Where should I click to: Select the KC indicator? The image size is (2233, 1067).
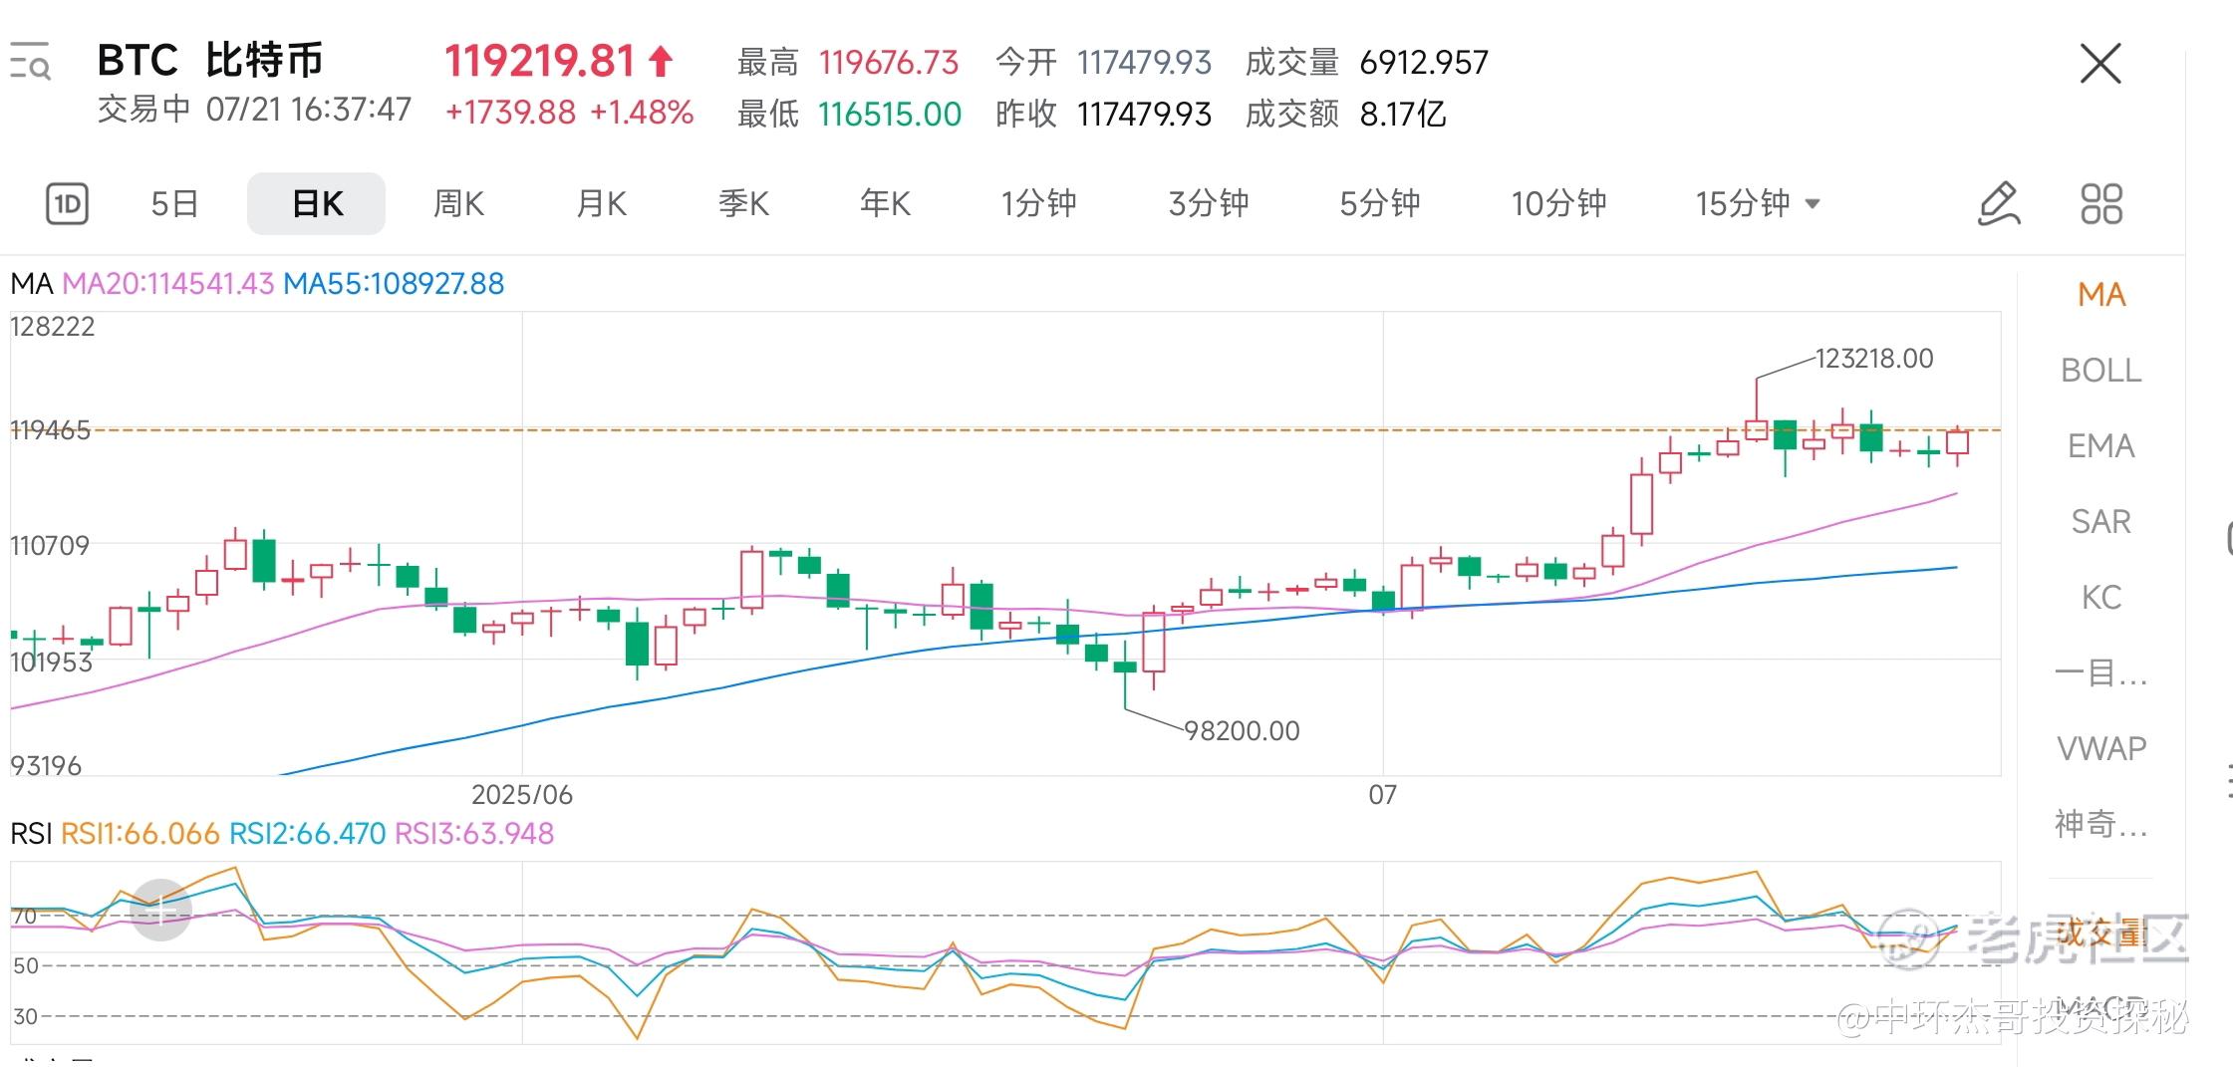2100,598
